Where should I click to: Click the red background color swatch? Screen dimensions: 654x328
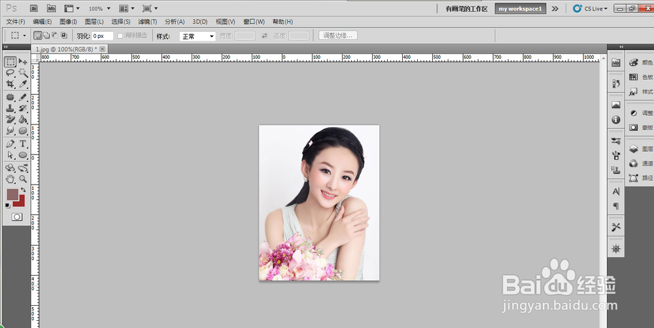click(21, 203)
